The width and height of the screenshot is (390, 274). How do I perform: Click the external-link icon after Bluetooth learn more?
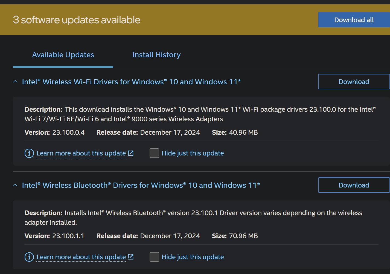130,257
